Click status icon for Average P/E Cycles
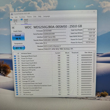This screenshot has width=110, height=110. pyautogui.click(x=16, y=81)
